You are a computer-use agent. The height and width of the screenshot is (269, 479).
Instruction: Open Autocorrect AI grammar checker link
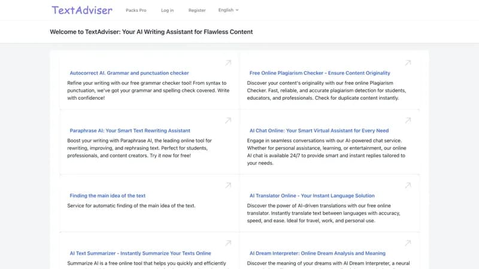129,73
